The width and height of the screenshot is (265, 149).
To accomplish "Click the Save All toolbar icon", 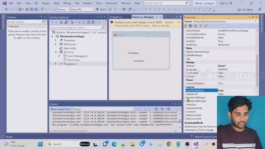I will pyautogui.click(x=36, y=10).
